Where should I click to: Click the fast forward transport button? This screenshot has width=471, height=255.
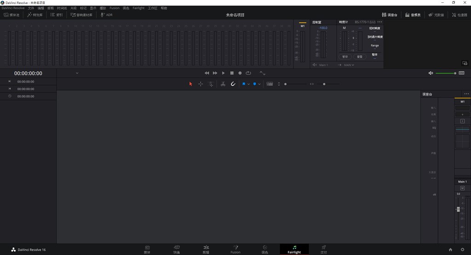215,73
